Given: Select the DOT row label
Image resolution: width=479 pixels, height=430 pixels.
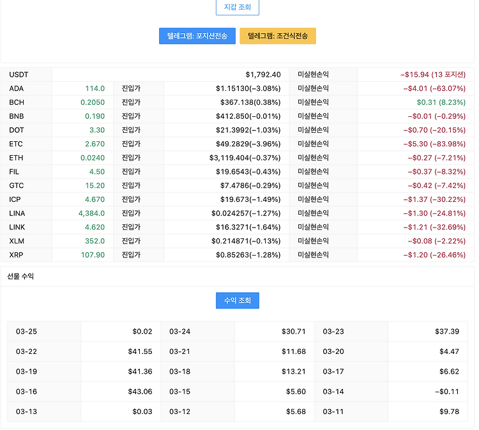Looking at the screenshot, I should click(x=17, y=130).
